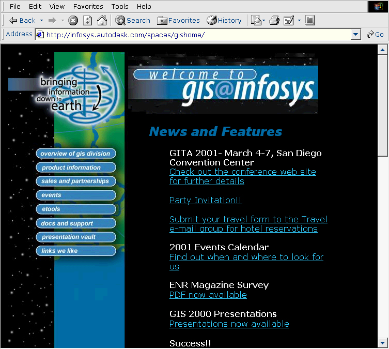Expand the address bar dropdown arrow
Screen dimensions: 389x349
(x=356, y=35)
